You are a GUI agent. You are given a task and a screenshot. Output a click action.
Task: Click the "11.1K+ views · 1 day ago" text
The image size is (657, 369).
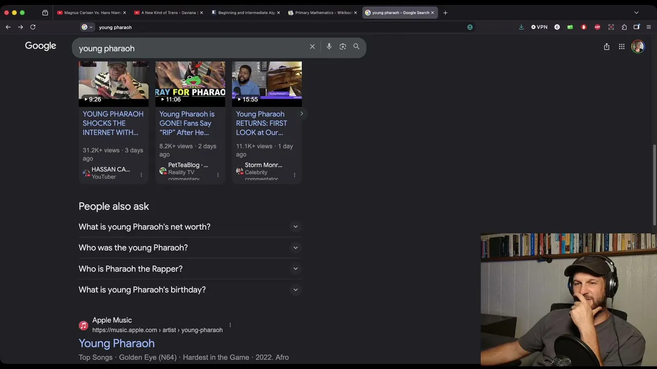click(264, 150)
